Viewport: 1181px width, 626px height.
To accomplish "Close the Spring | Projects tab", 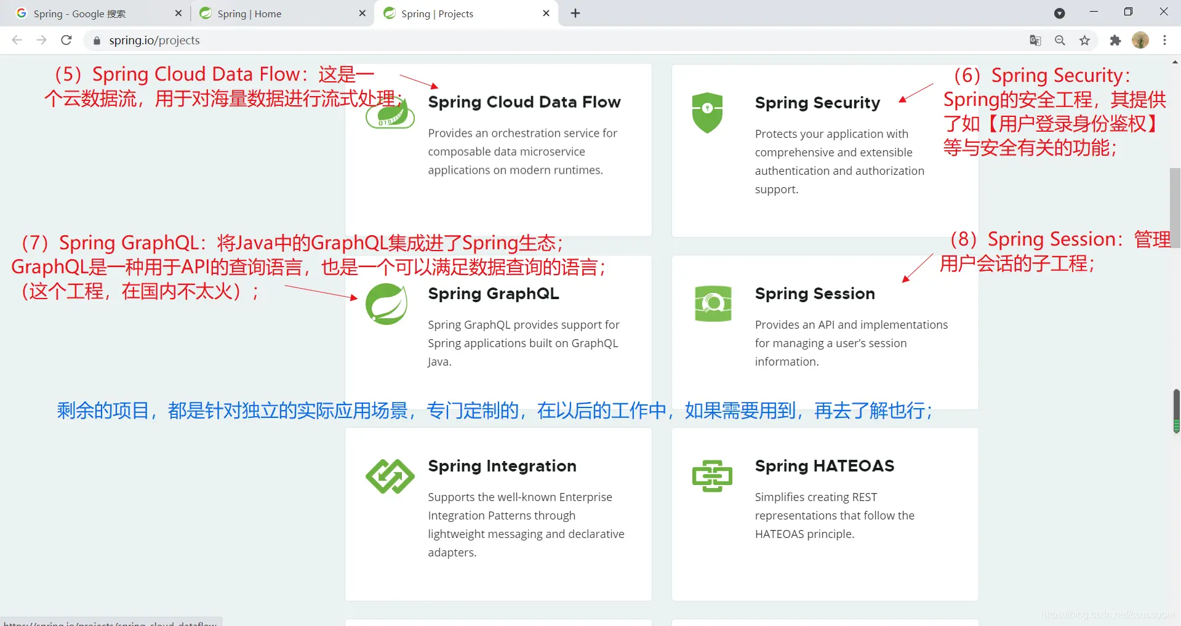I will [x=546, y=13].
